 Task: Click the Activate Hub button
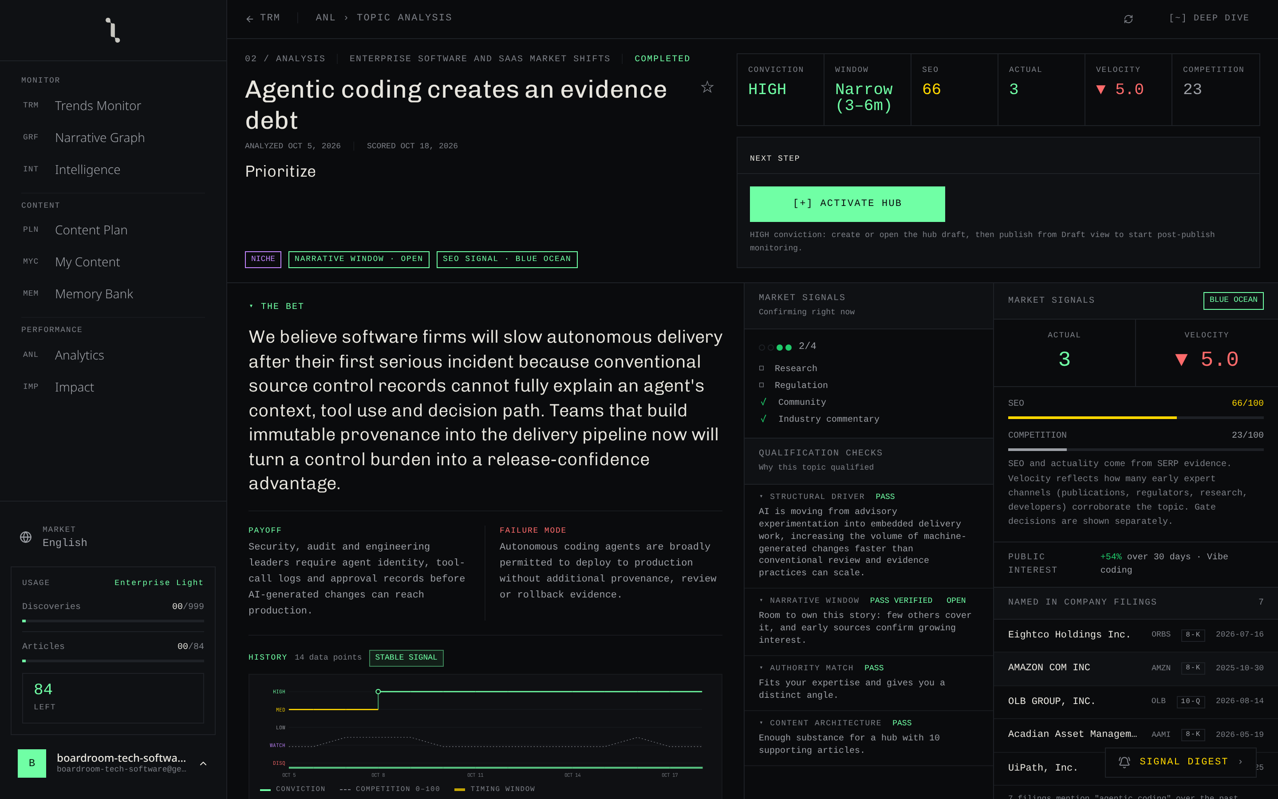(847, 204)
